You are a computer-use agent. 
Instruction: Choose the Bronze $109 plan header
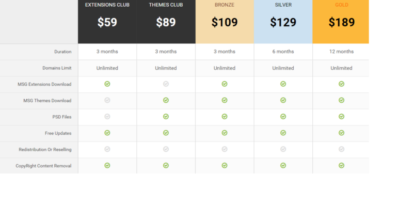coord(225,22)
